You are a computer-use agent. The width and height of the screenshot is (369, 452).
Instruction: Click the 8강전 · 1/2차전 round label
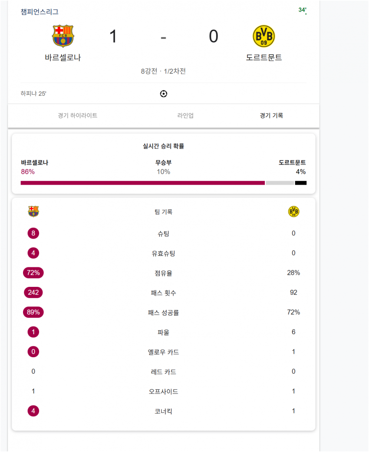[163, 71]
